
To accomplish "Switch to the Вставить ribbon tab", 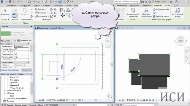I will tap(47, 6).
